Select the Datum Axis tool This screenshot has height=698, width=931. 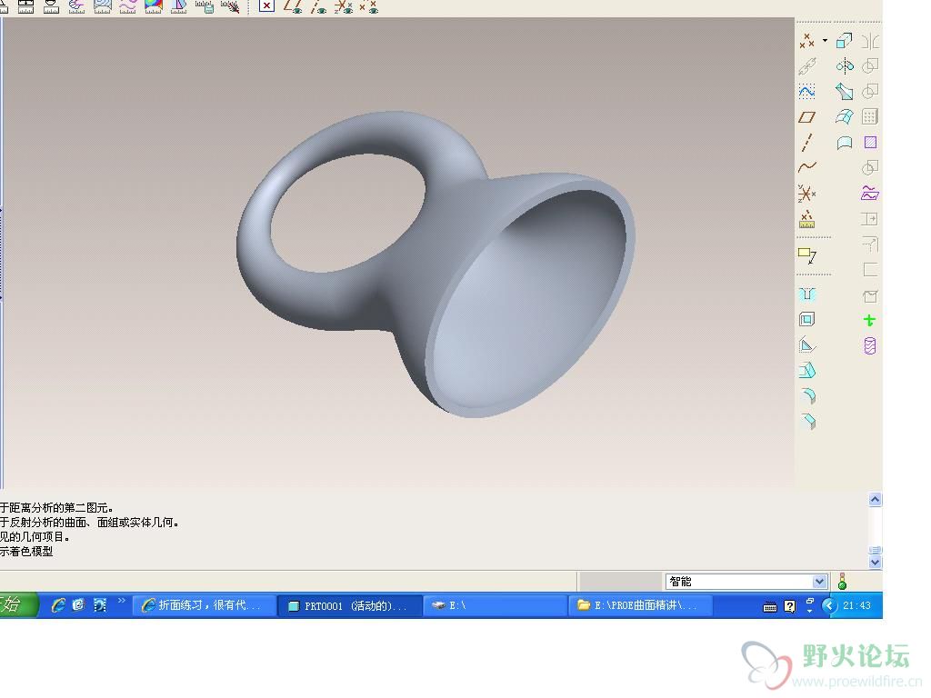[x=806, y=143]
